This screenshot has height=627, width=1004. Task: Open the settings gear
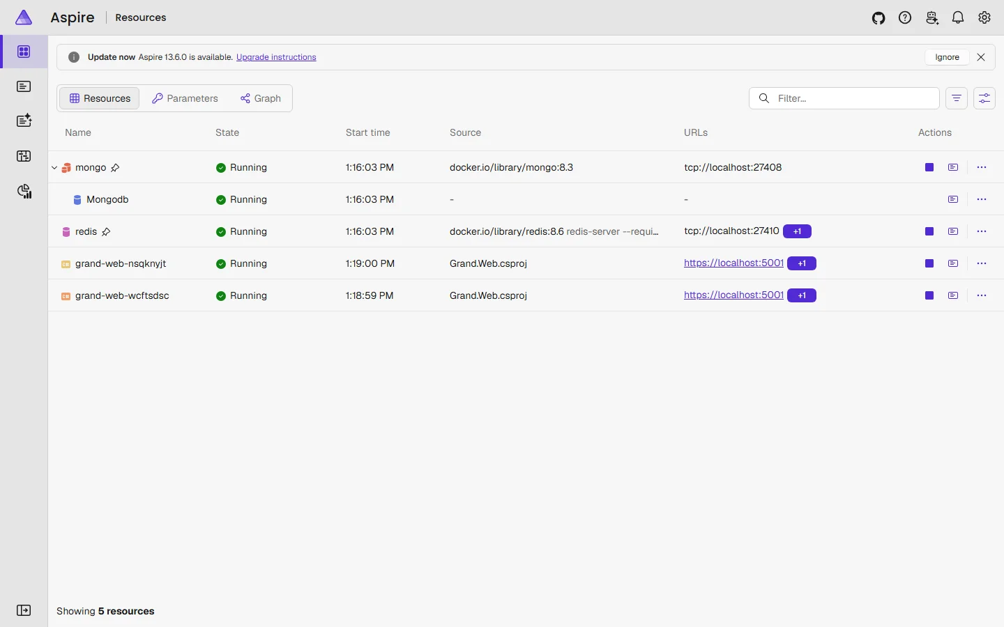(x=984, y=18)
